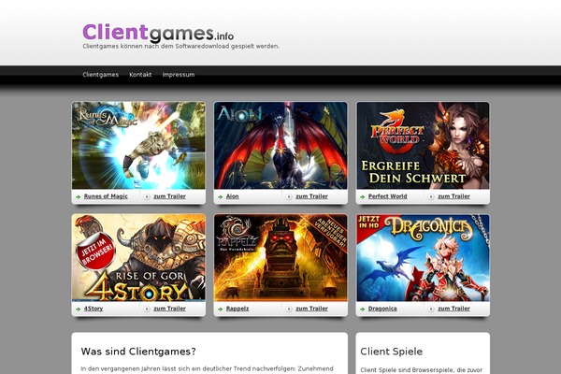The height and width of the screenshot is (374, 561).
Task: Click the 'Client Spiele' sidebar heading
Action: pyautogui.click(x=392, y=352)
